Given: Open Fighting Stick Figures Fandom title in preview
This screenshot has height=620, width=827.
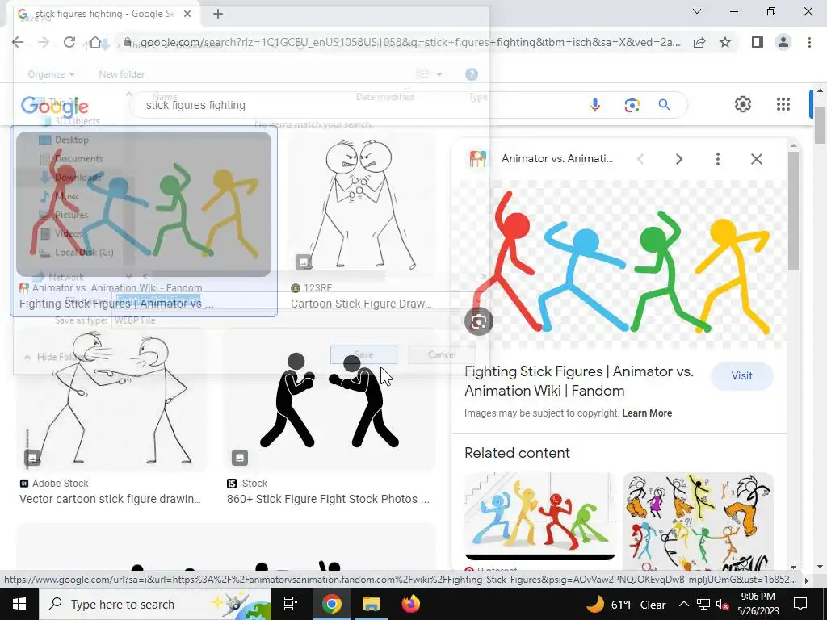Looking at the screenshot, I should [578, 381].
